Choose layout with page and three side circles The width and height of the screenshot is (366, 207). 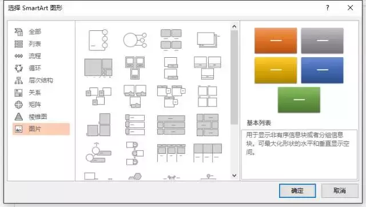98,40
